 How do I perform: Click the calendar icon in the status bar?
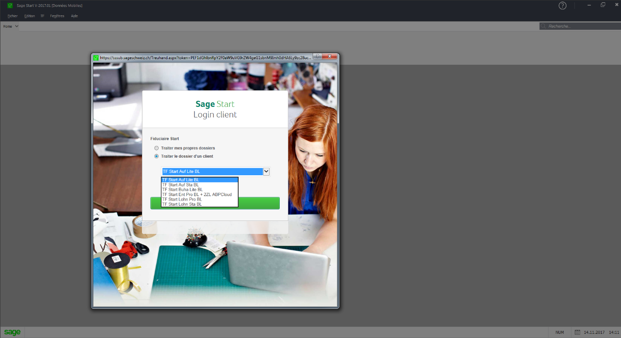click(578, 332)
